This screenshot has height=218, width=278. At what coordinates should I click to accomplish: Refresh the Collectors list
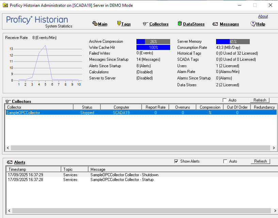pyautogui.click(x=260, y=100)
